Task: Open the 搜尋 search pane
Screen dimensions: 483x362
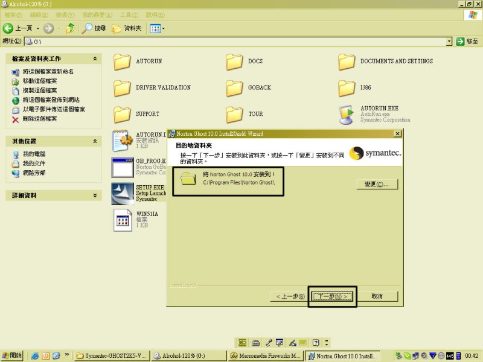Action: (x=94, y=28)
